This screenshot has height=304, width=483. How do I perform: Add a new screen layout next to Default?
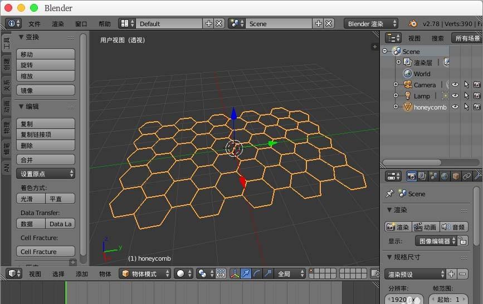(x=208, y=23)
